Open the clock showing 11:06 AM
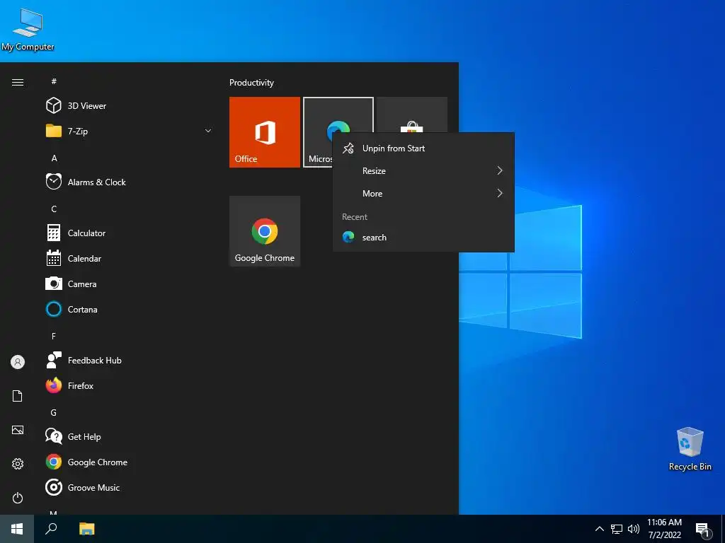The image size is (725, 543). pos(664,529)
